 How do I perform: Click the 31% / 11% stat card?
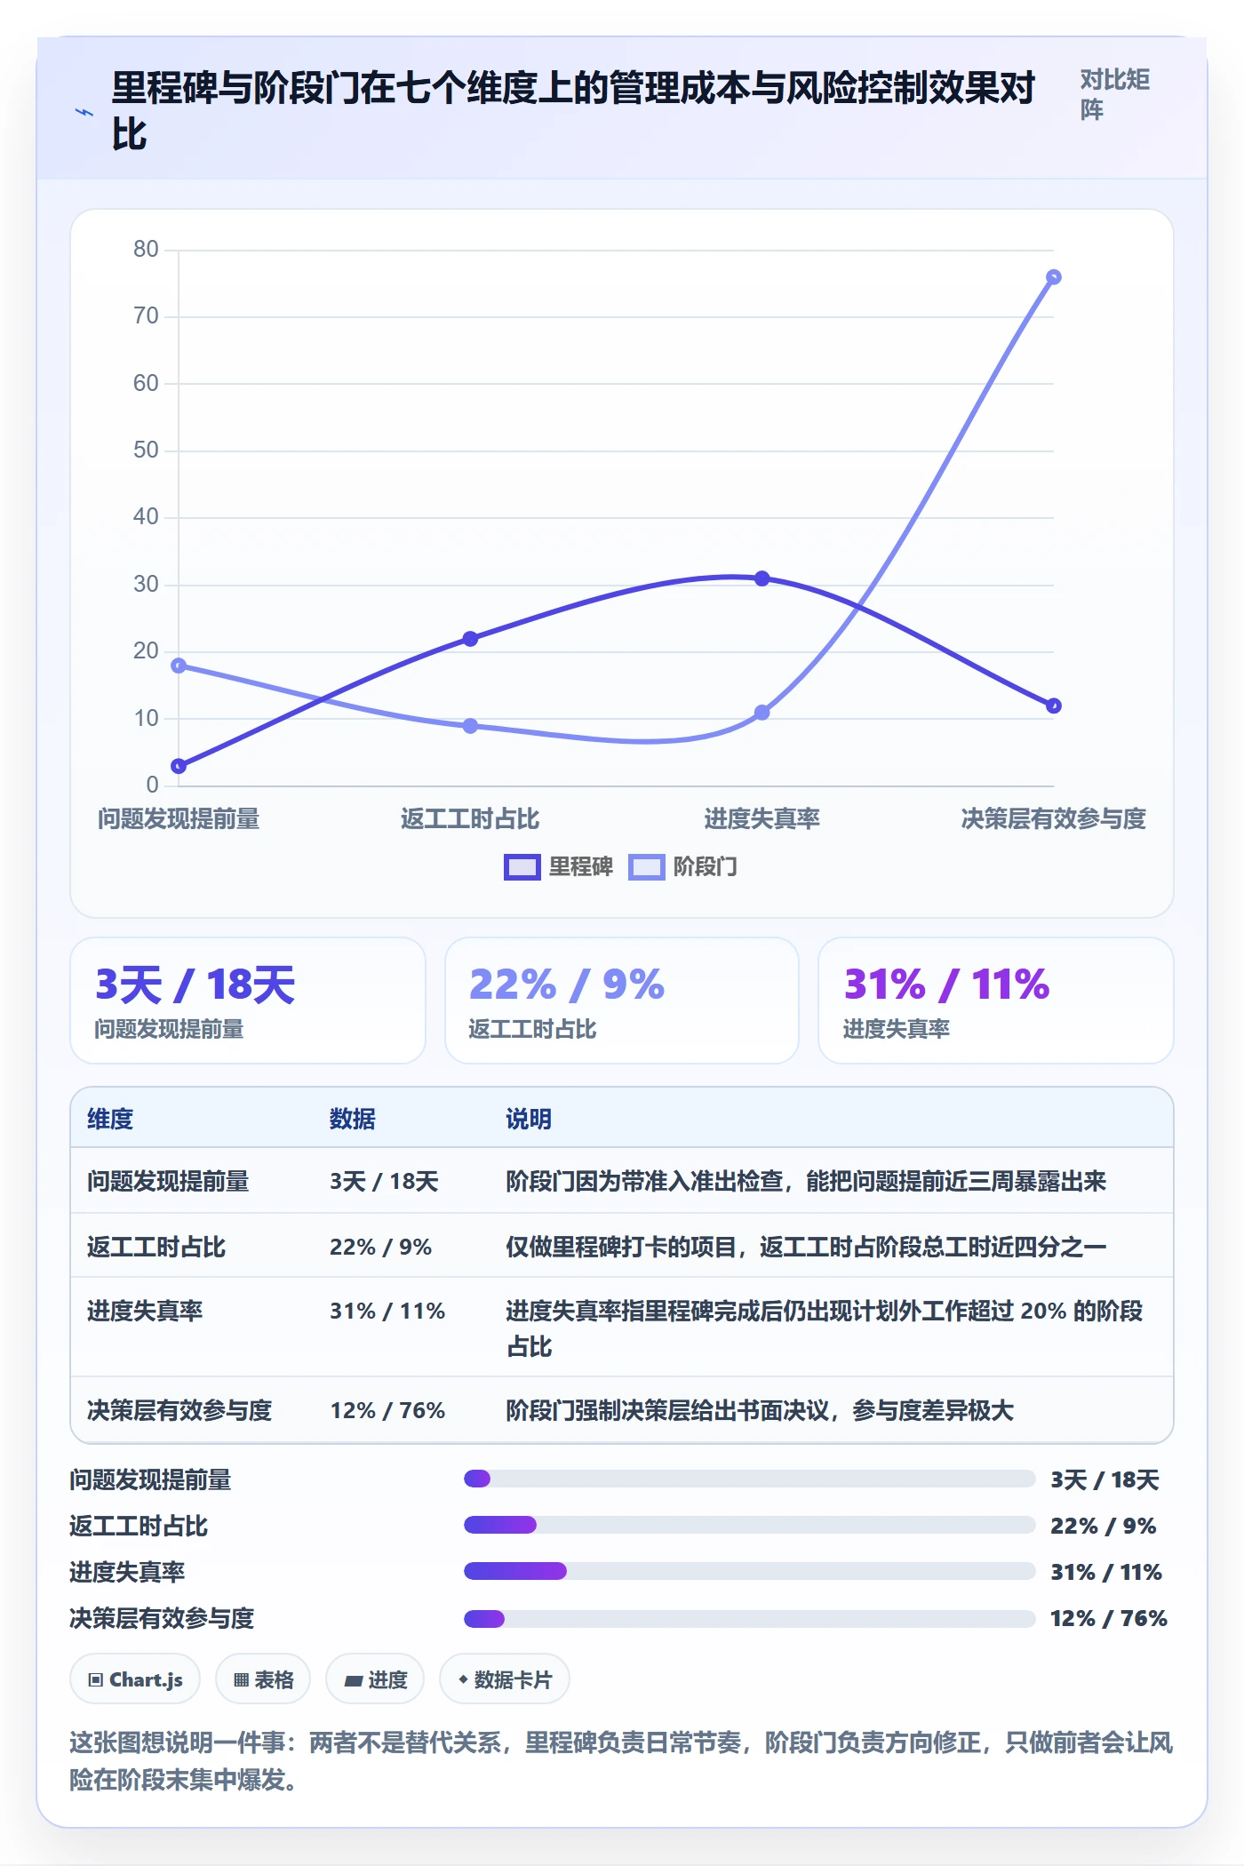coord(996,1001)
